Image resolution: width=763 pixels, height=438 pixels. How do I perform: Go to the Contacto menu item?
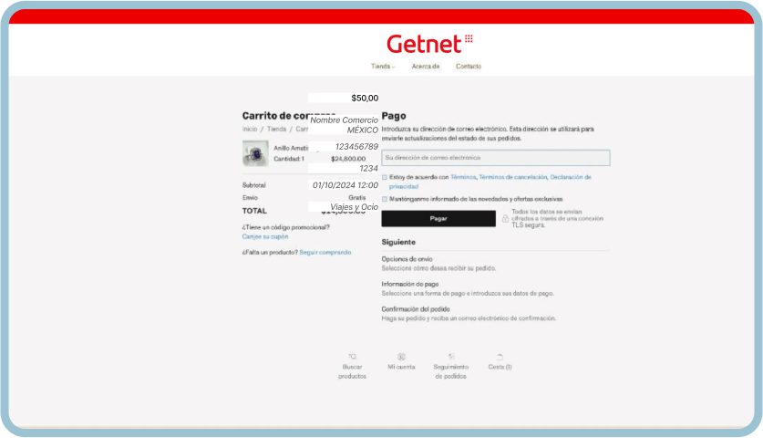(469, 67)
